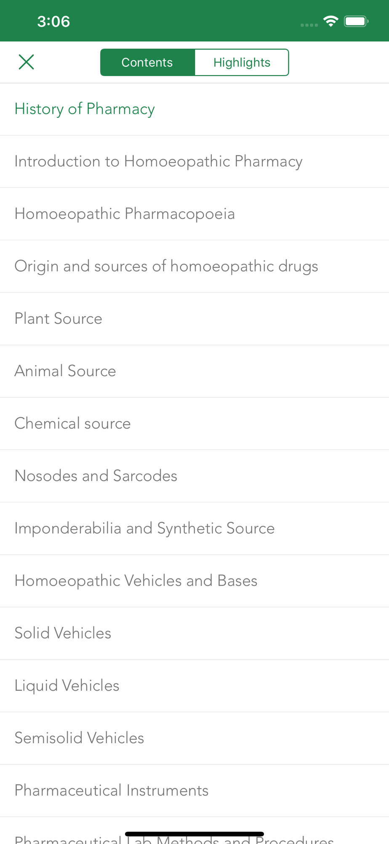The image size is (389, 844).
Task: Tap the battery status icon
Action: (x=356, y=21)
